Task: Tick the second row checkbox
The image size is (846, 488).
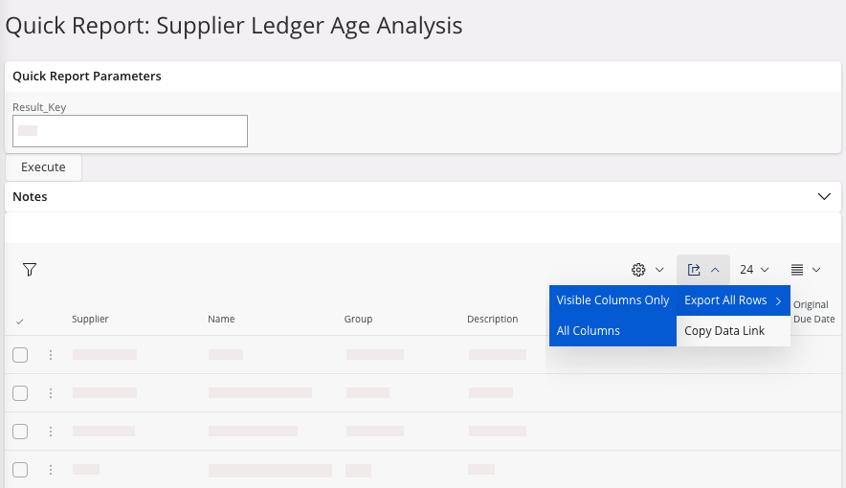Action: click(x=20, y=393)
